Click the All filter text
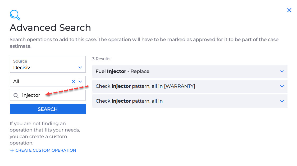Screen dimensions: 297x166 16,81
